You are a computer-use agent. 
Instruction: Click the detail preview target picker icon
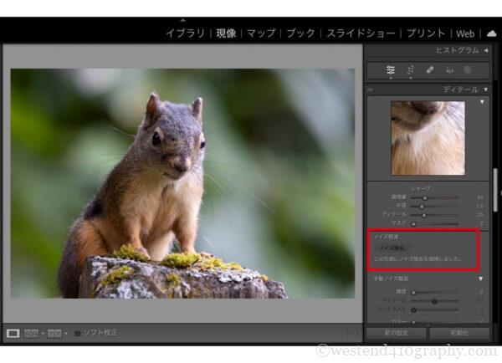tap(373, 104)
